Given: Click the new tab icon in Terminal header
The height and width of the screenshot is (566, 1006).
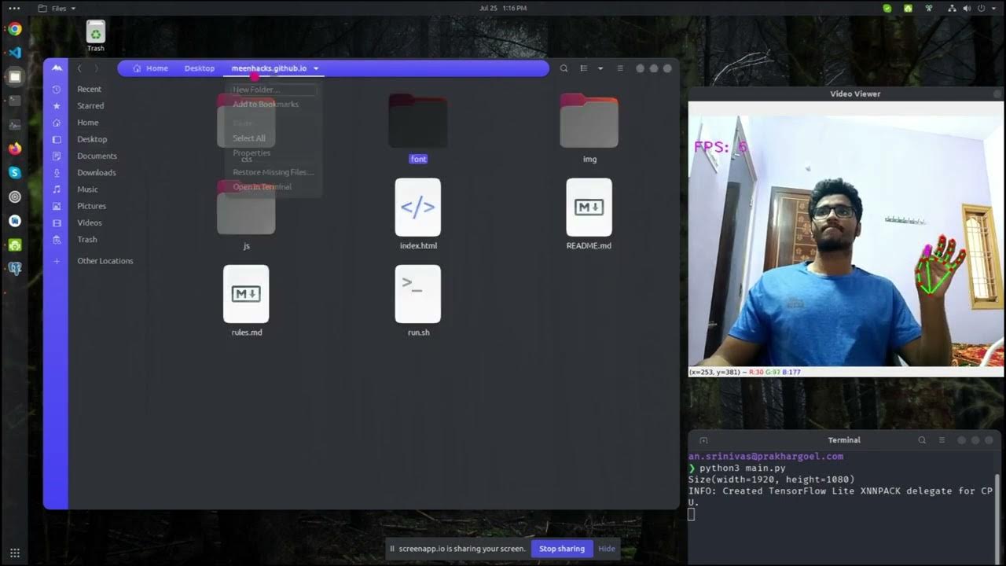Looking at the screenshot, I should (x=703, y=440).
